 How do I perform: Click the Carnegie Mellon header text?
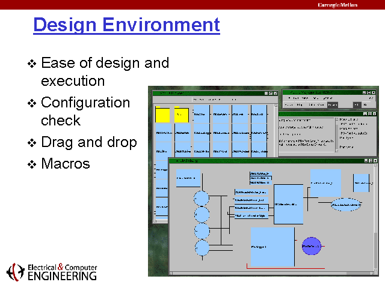(337, 5)
